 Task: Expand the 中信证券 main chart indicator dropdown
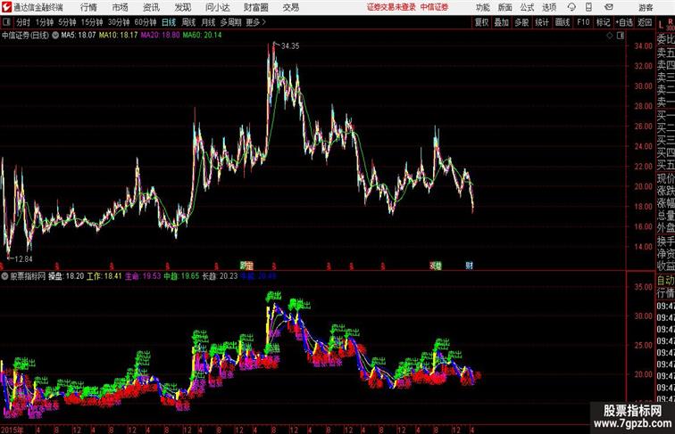[54, 36]
